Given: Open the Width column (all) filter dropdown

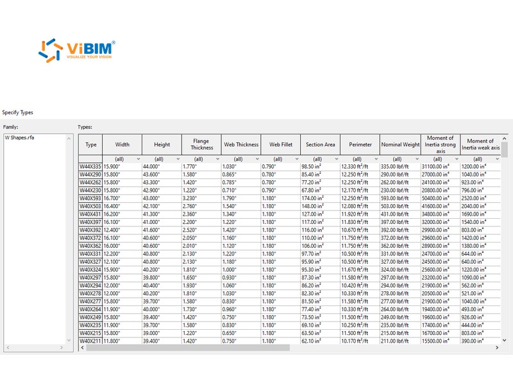Looking at the screenshot, I should [x=122, y=159].
